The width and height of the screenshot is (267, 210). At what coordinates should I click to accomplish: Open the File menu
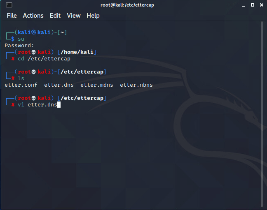click(x=12, y=16)
